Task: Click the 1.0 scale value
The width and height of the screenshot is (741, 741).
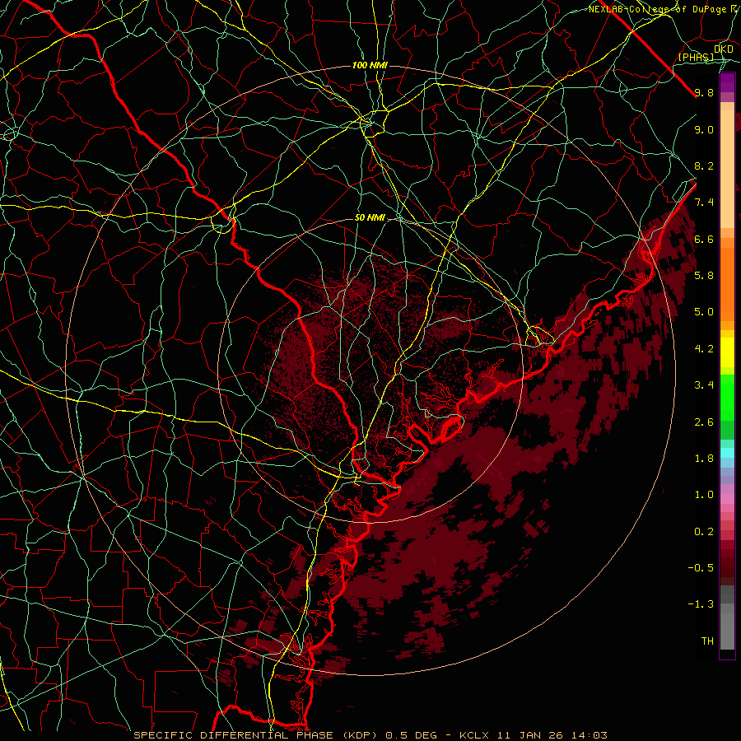Action: point(704,494)
